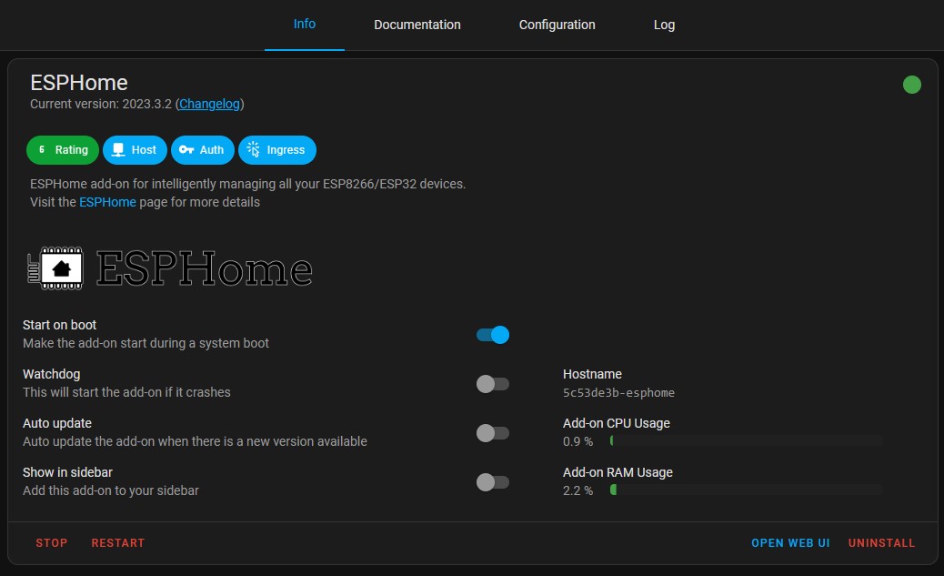This screenshot has width=944, height=576.
Task: Open the Configuration tab
Action: click(x=557, y=25)
